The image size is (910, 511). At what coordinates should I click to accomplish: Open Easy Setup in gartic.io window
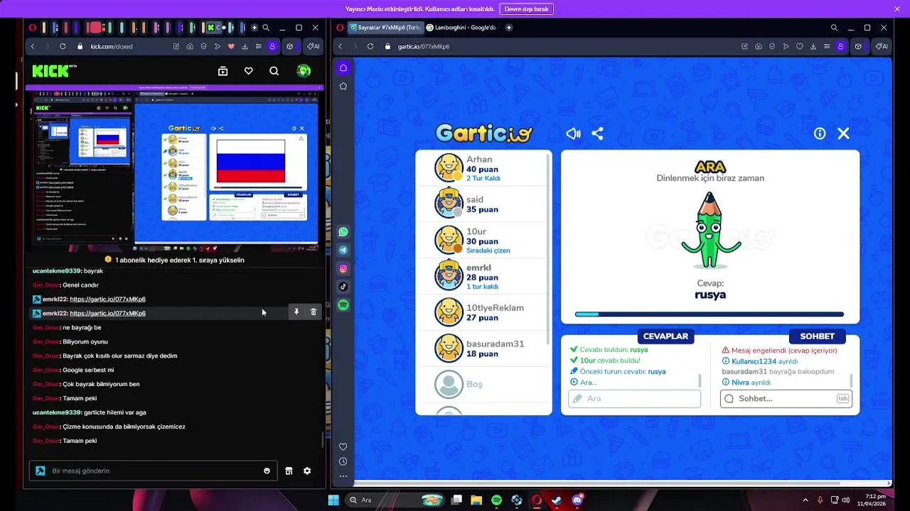pos(827,46)
